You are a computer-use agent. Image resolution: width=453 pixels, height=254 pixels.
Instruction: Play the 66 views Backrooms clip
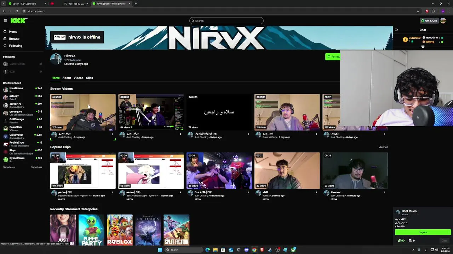151,171
